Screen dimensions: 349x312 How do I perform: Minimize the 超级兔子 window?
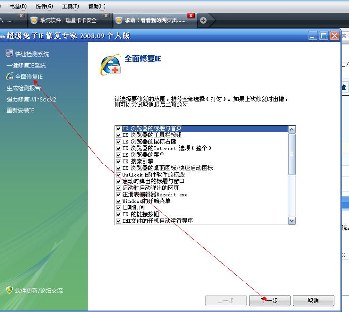[313, 36]
